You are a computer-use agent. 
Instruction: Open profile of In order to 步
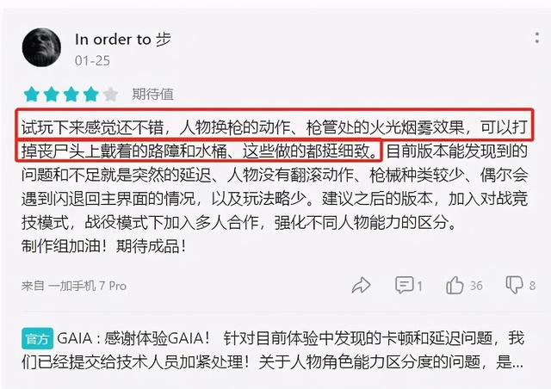(123, 39)
